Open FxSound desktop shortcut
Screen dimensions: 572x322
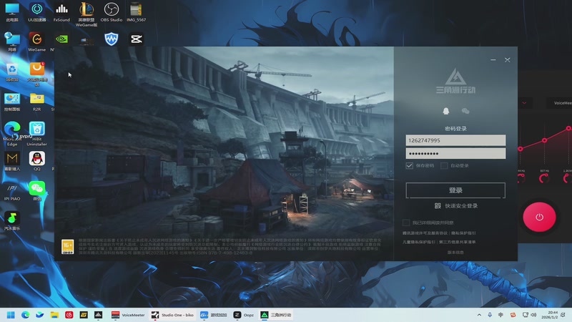pyautogui.click(x=61, y=12)
